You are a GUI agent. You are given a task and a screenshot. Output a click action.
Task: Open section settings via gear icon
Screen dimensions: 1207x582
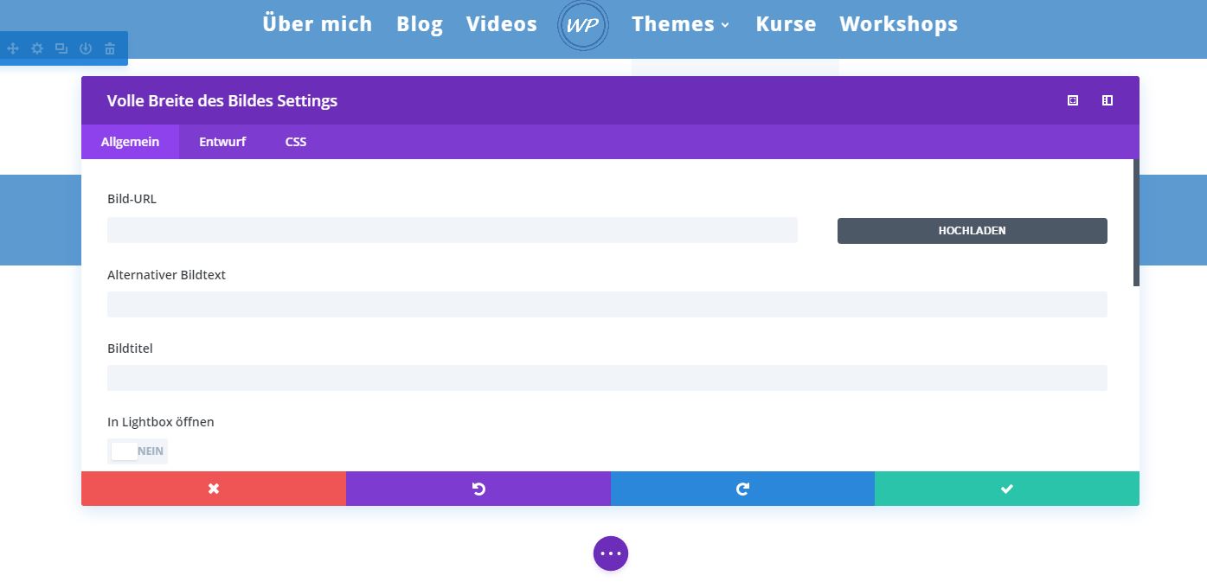(37, 49)
